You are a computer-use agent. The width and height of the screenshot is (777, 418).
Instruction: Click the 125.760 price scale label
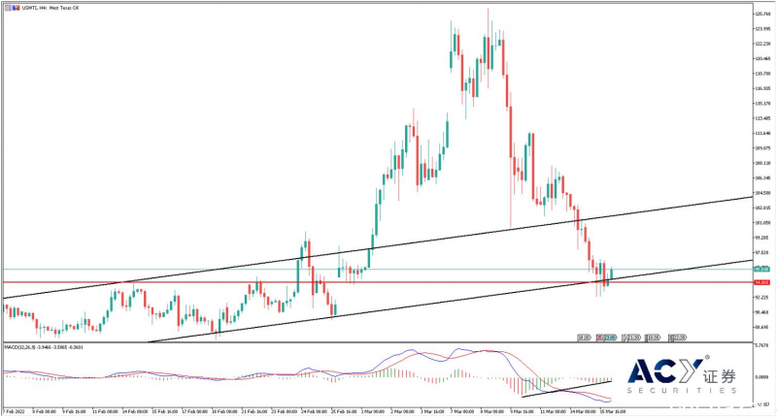coord(762,14)
